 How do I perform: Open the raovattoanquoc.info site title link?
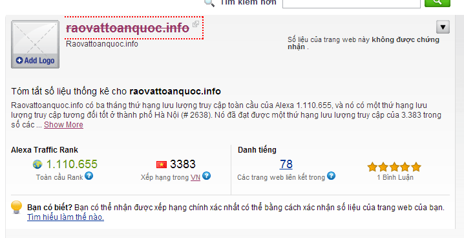pos(127,28)
